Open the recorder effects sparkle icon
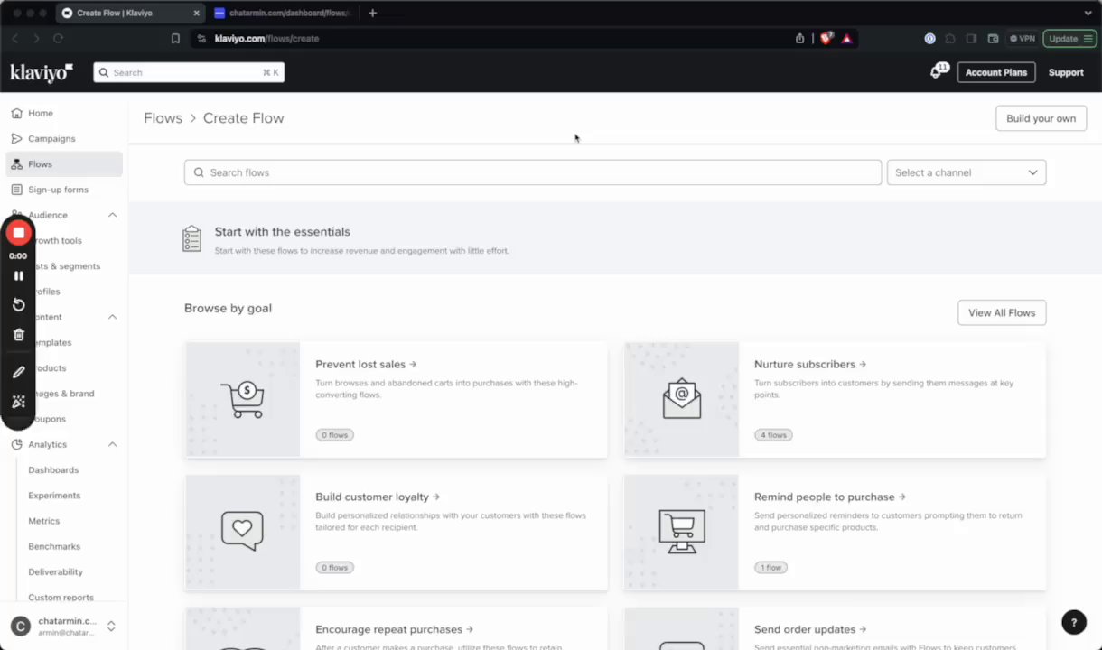 [18, 402]
